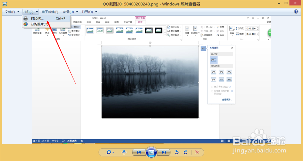The image size is (303, 161).
Task: Select the 在页面上的位置固定 radio button
Action: tap(212, 91)
